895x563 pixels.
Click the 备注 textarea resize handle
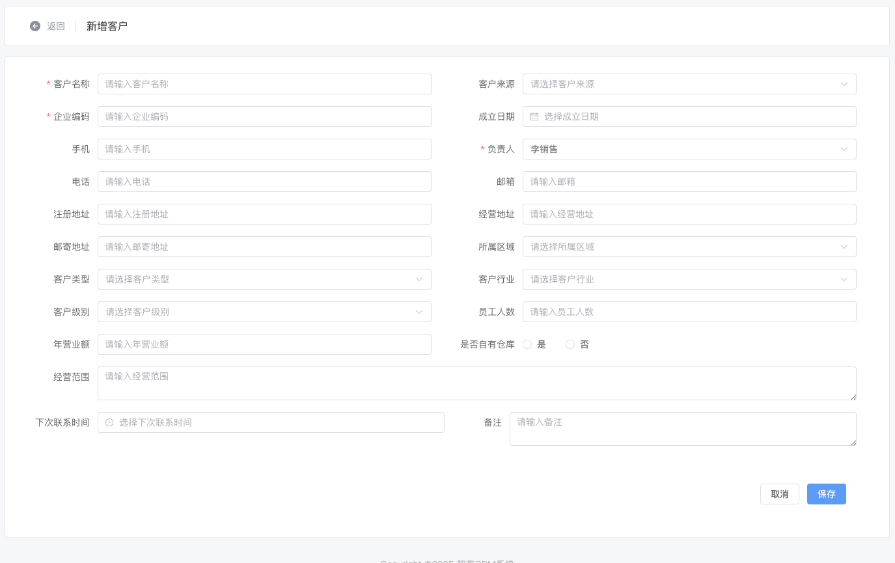click(x=853, y=442)
